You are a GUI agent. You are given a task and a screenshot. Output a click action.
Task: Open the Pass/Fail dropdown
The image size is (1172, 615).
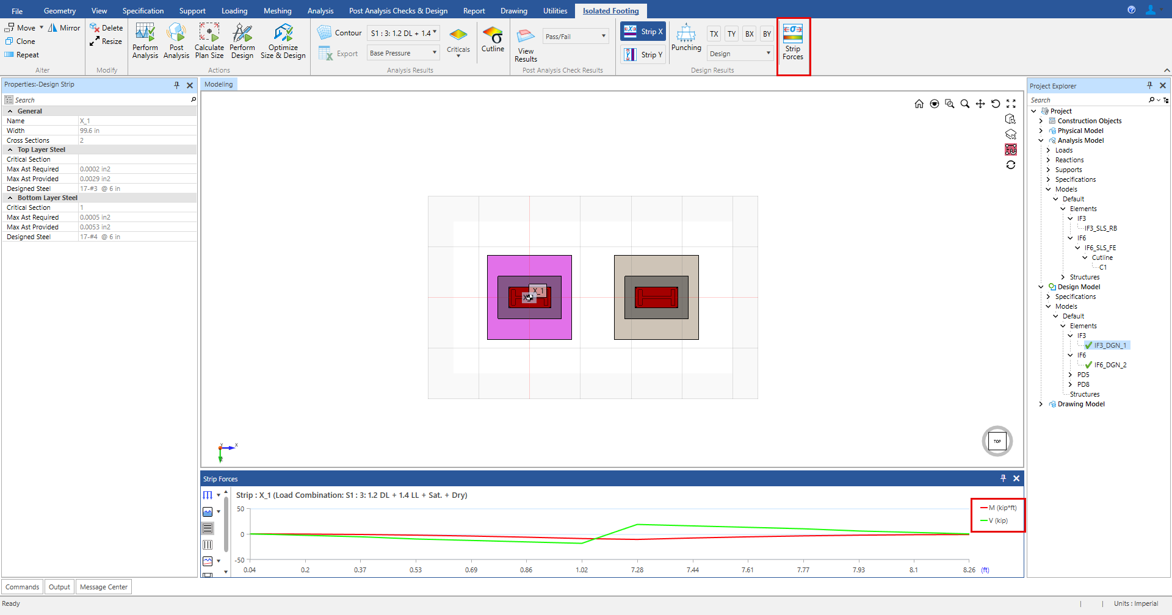pyautogui.click(x=576, y=37)
